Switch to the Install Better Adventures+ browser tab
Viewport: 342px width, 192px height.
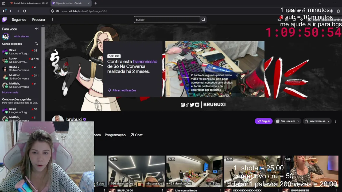(29, 3)
